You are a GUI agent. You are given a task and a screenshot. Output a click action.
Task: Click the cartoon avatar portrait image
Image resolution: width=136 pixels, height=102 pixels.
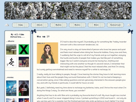(x=47, y=53)
